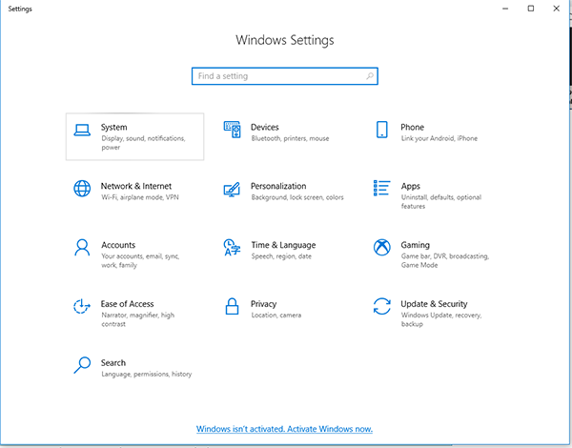
Task: Click the Update & Security arrows icon
Action: (x=382, y=306)
